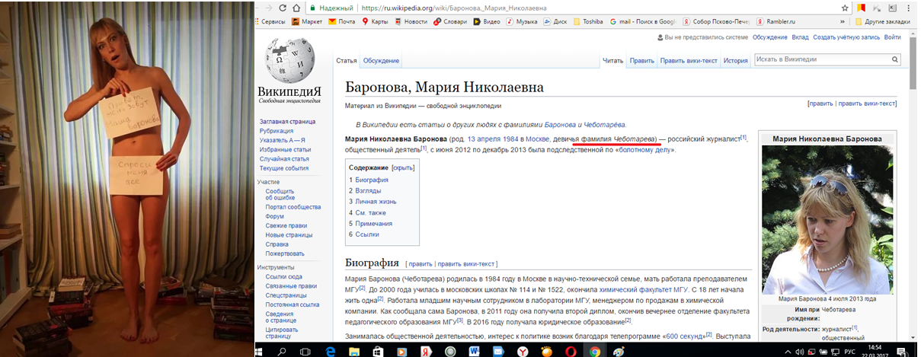Image resolution: width=921 pixels, height=357 pixels.
Task: Open the Музыка bookmark
Action: pos(521,21)
